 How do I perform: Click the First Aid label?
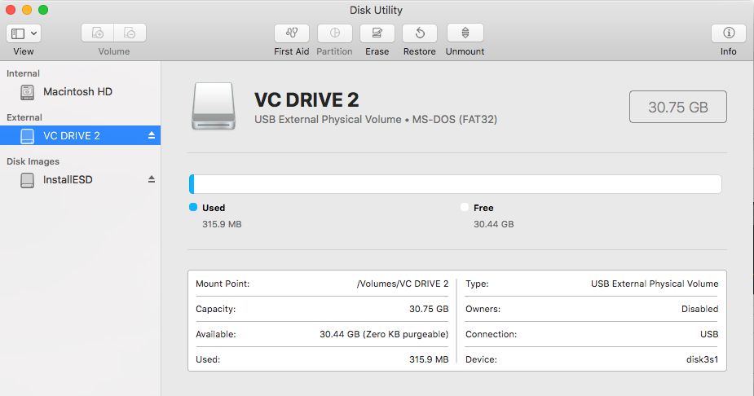tap(291, 51)
